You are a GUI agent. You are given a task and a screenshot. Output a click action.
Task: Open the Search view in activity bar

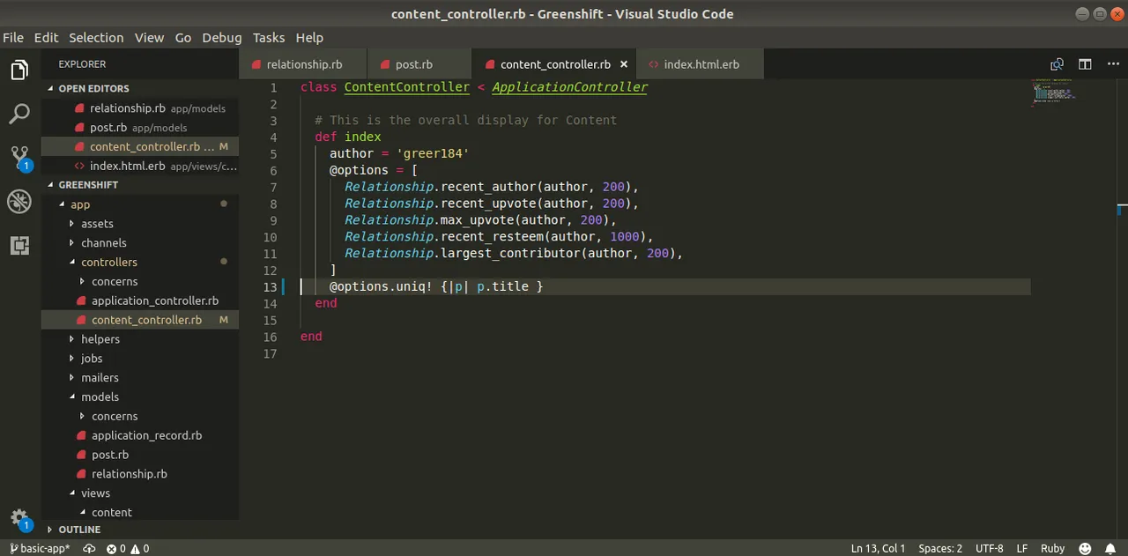(x=19, y=114)
